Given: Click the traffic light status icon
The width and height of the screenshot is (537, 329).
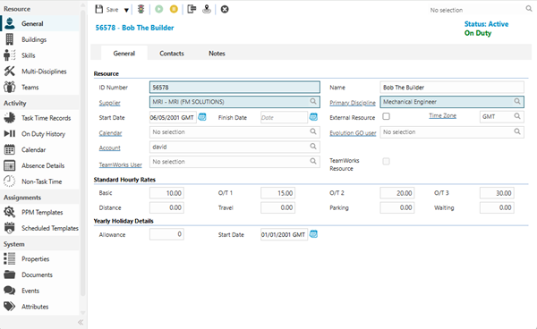Looking at the screenshot, I should (141, 9).
